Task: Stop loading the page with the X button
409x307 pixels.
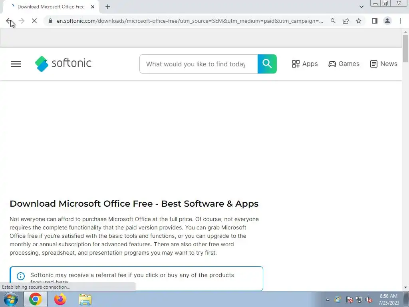Action: pyautogui.click(x=34, y=21)
